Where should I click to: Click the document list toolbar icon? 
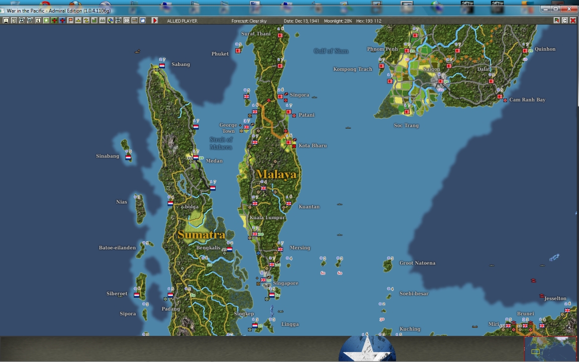click(14, 21)
